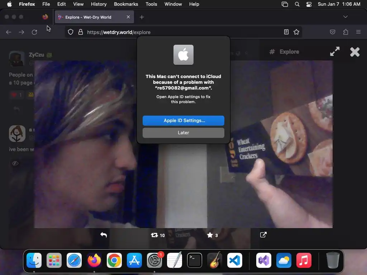Favourite the post with 3 stars
The image size is (367, 275).
point(212,235)
